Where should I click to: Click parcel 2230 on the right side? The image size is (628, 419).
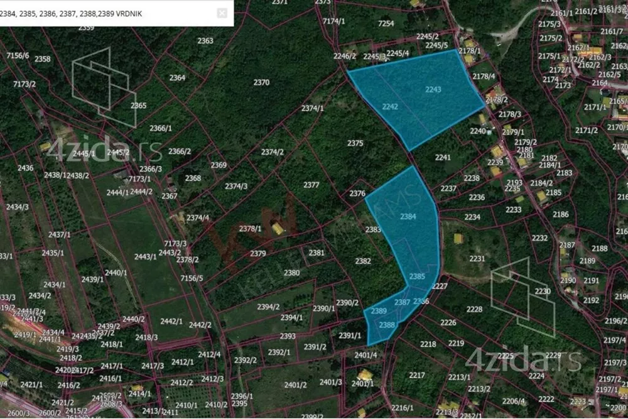point(542,291)
